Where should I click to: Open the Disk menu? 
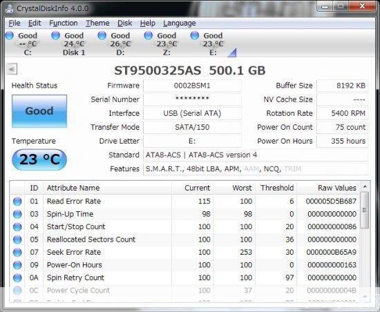pos(124,23)
